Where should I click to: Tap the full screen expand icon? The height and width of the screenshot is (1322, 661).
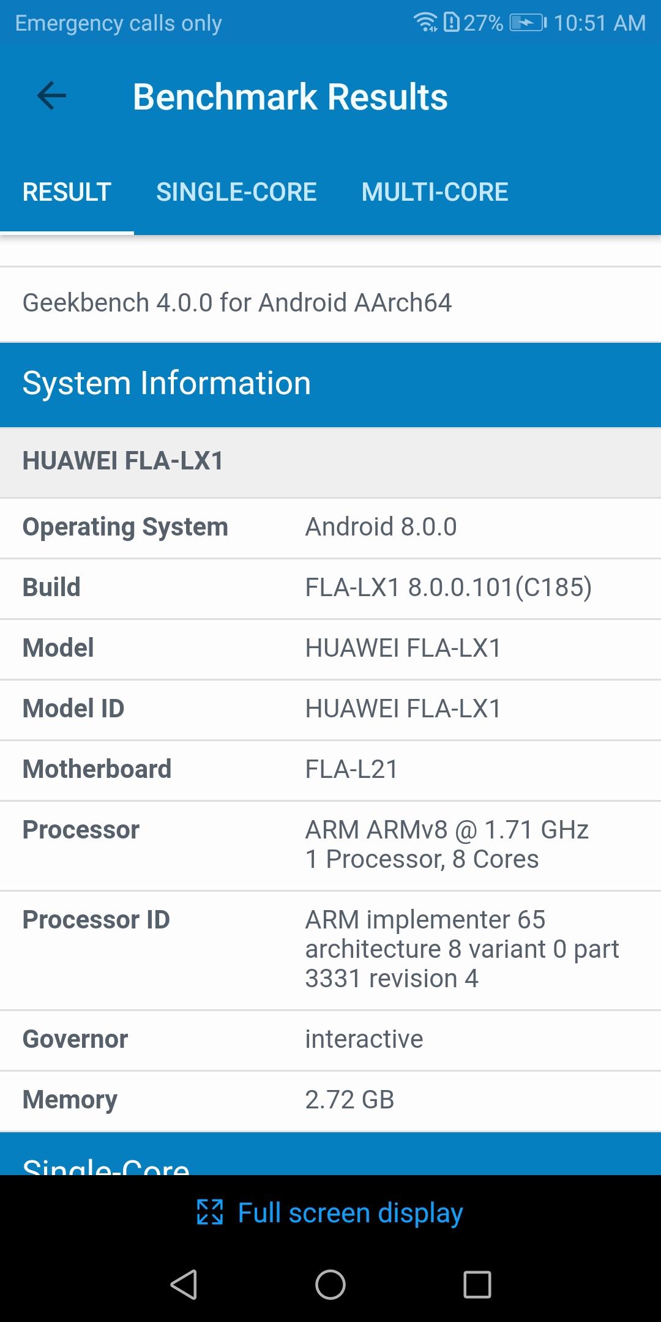[210, 1212]
